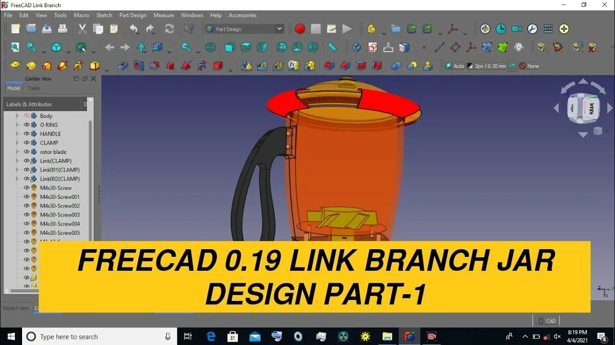Hide M4x30-Screw005 via eye icon
615x345 pixels.
click(26, 233)
